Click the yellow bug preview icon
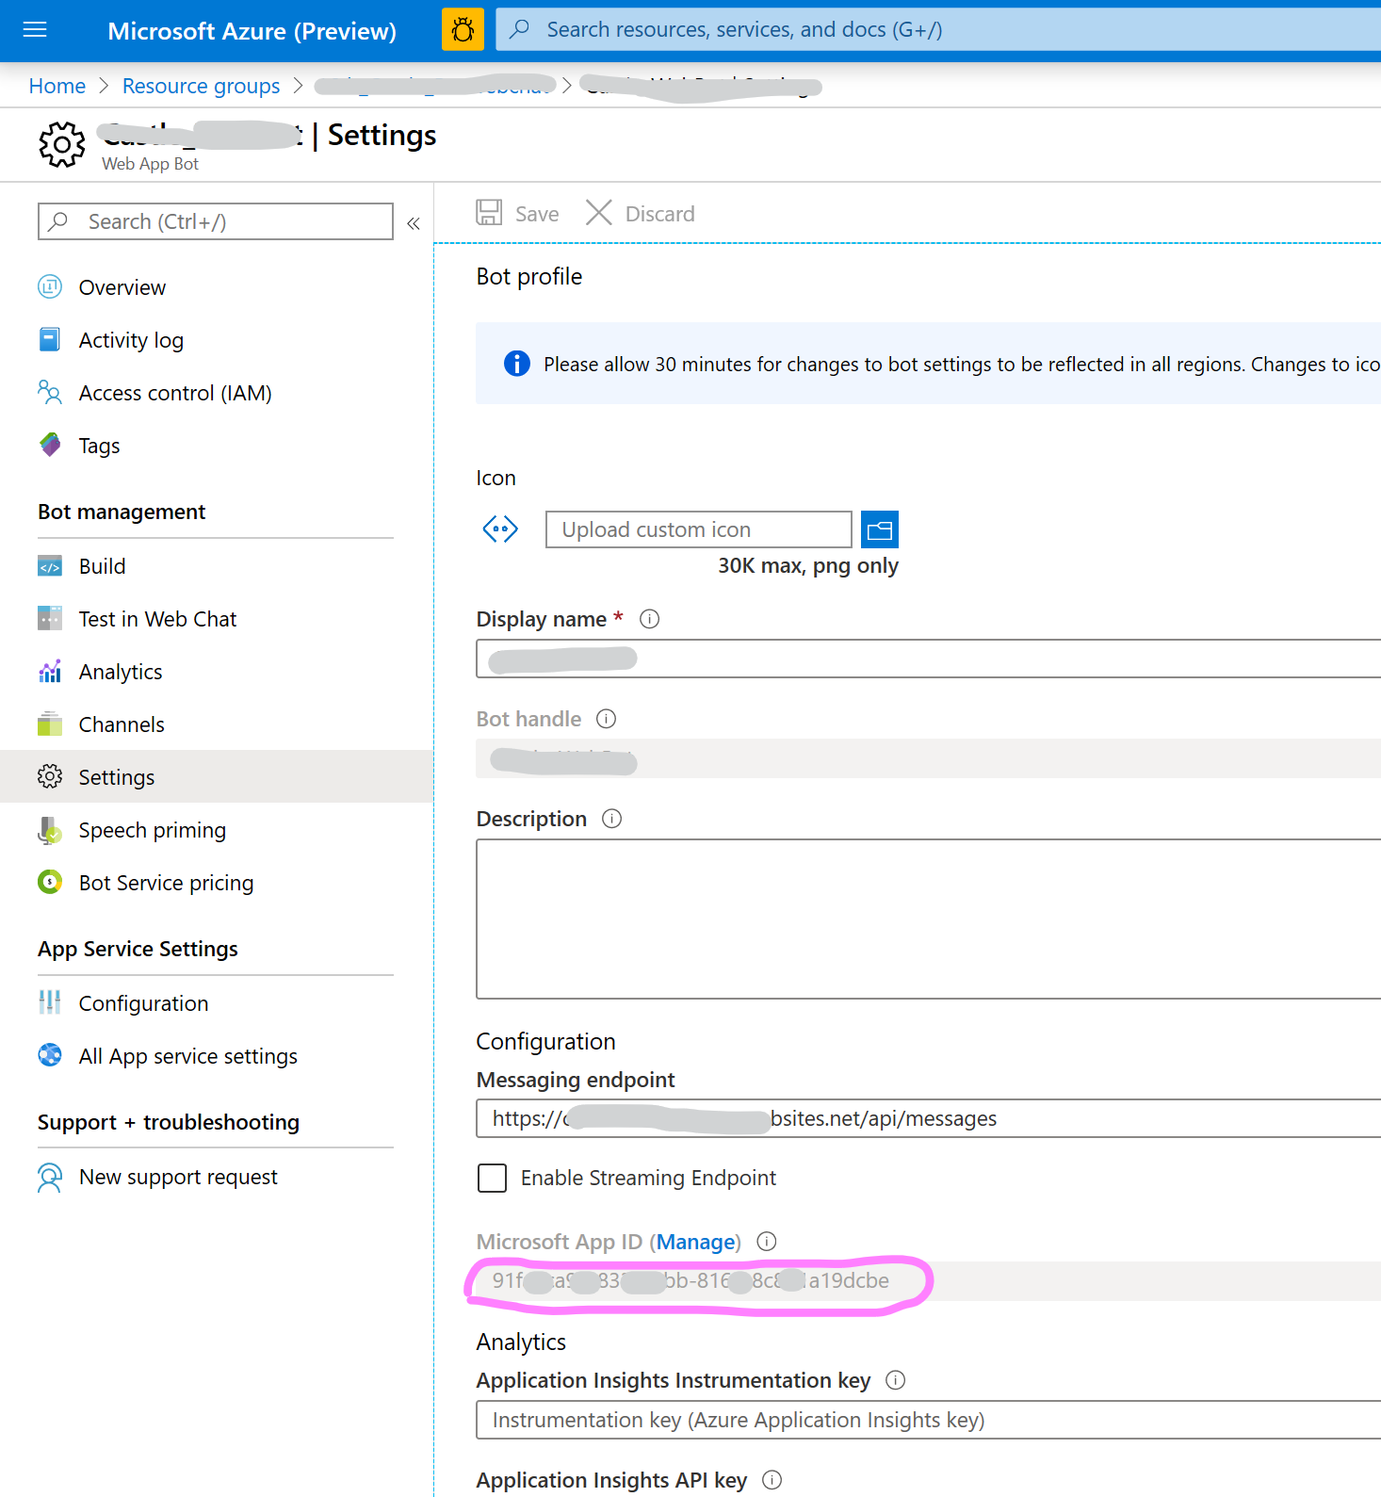Image resolution: width=1381 pixels, height=1497 pixels. 463,30
